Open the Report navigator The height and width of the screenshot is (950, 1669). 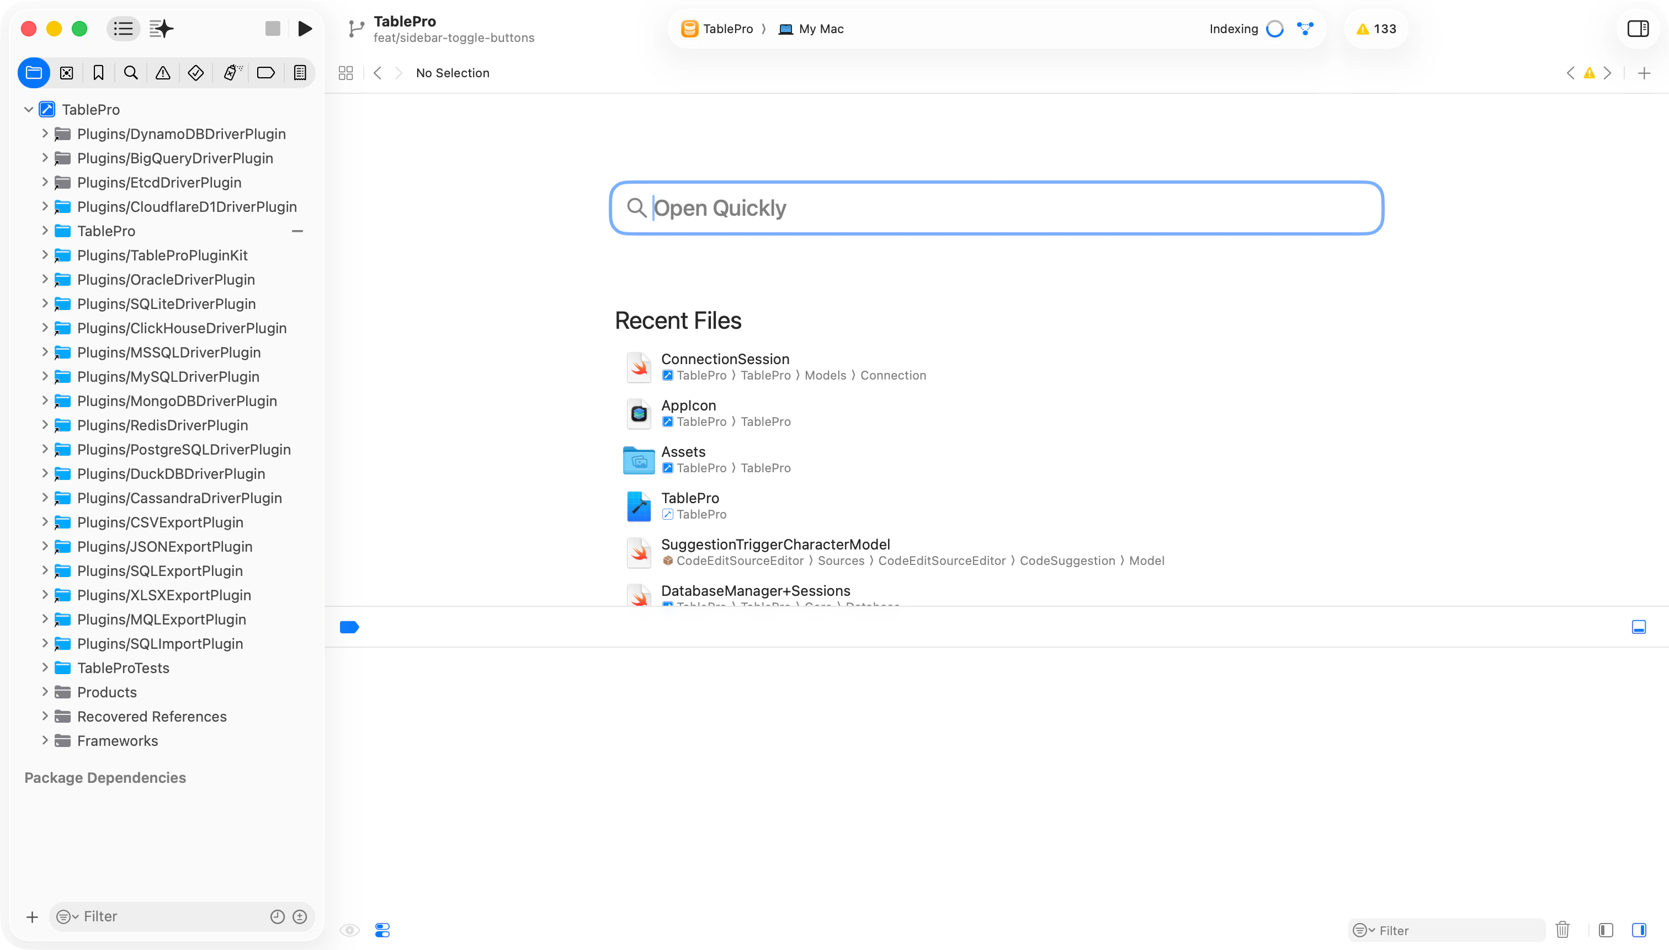pos(300,72)
